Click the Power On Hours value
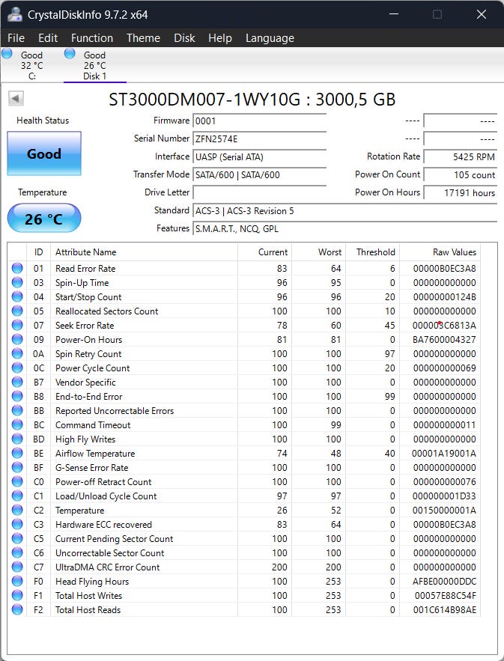Viewport: 504px width, 661px height. click(460, 192)
